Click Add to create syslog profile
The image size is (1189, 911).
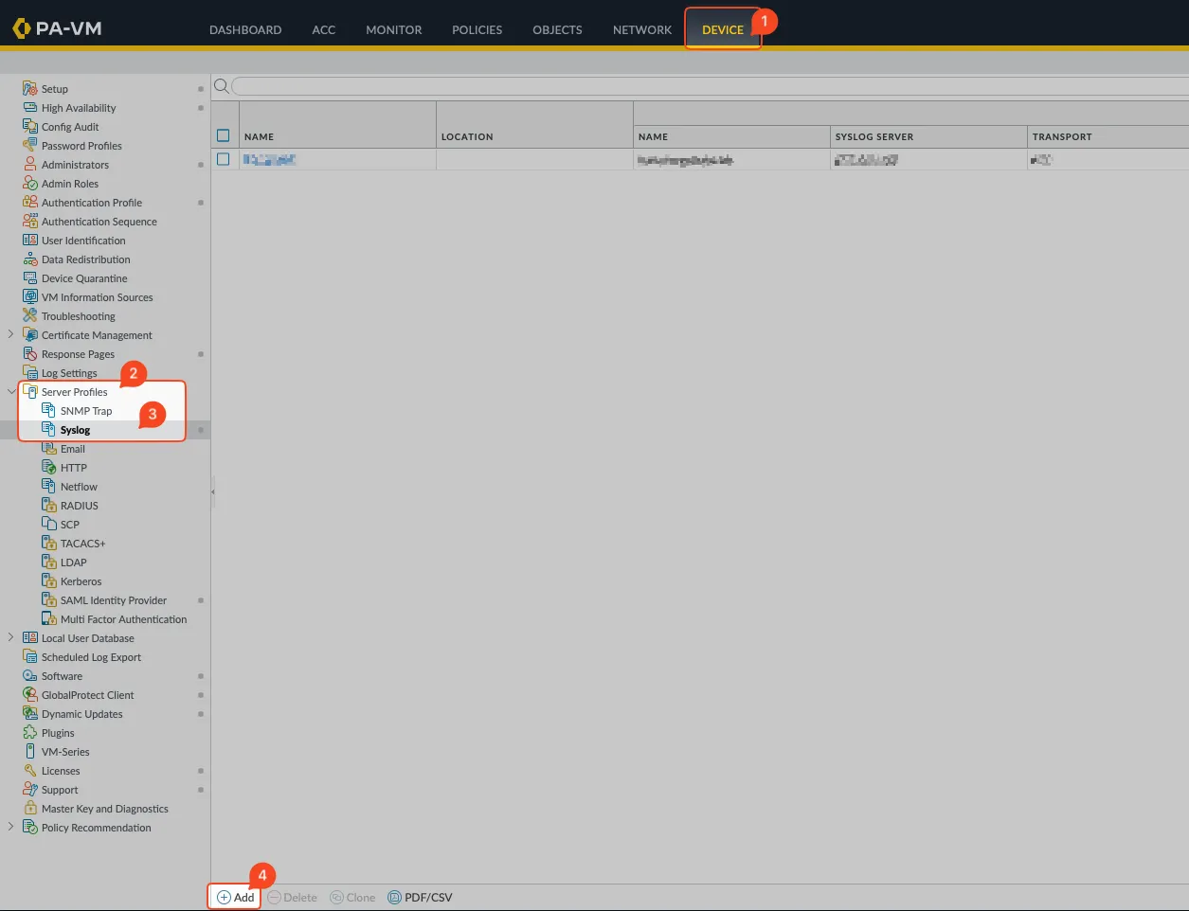tap(235, 897)
